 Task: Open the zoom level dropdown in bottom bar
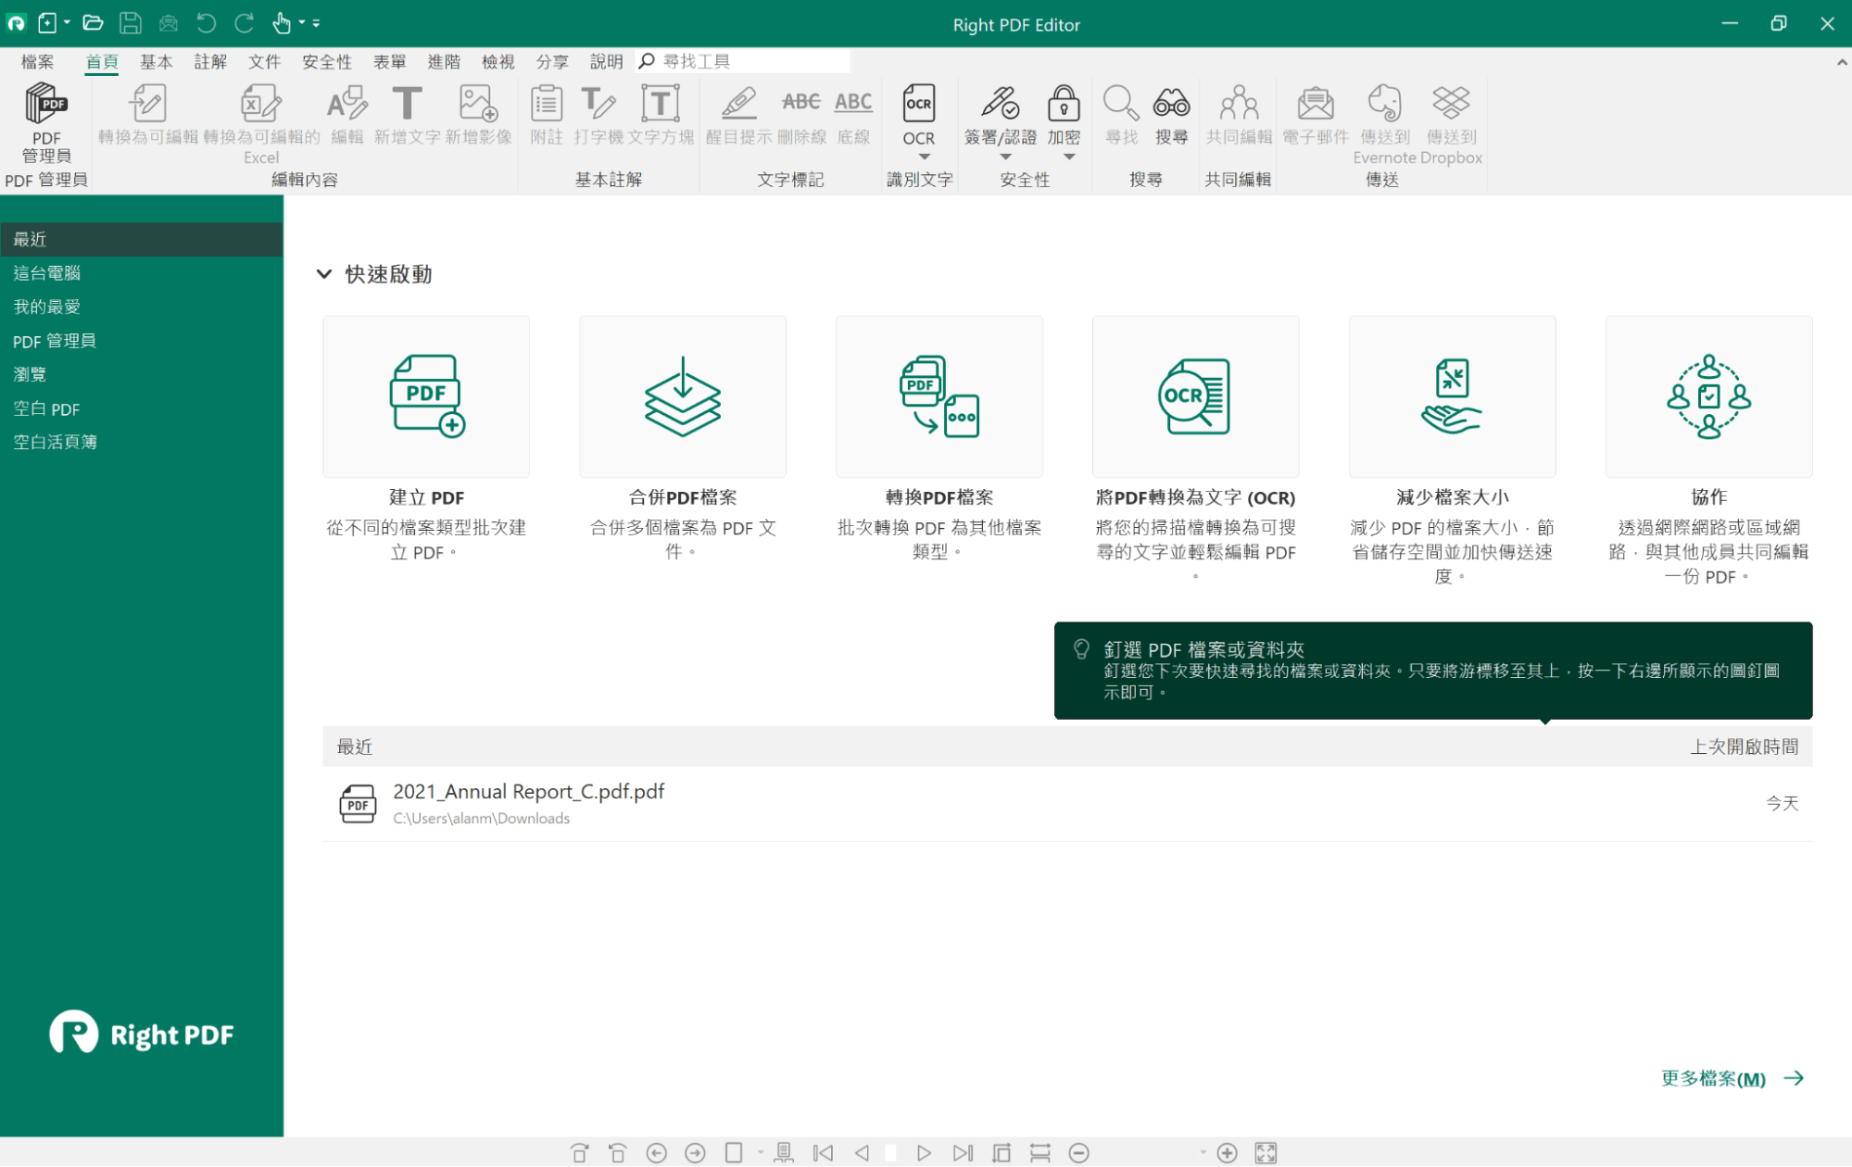click(1203, 1153)
